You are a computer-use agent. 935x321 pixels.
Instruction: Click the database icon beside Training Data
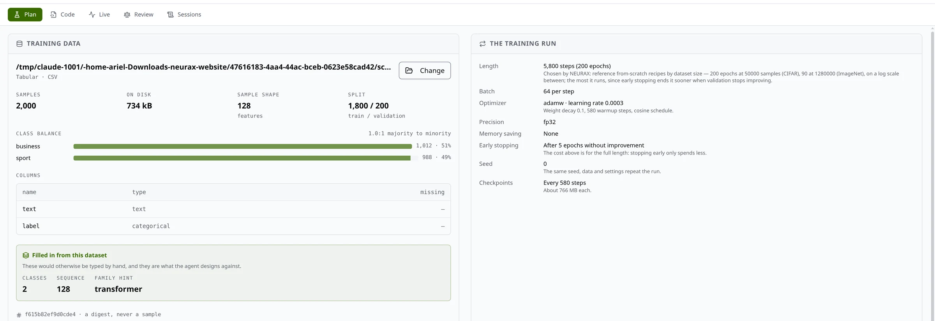pyautogui.click(x=19, y=44)
